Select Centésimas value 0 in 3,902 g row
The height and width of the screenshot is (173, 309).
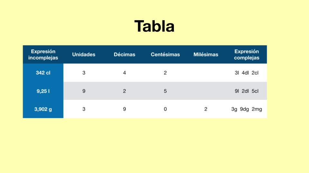point(165,109)
